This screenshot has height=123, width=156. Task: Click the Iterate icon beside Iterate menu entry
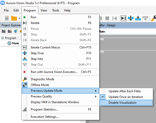click(25, 23)
